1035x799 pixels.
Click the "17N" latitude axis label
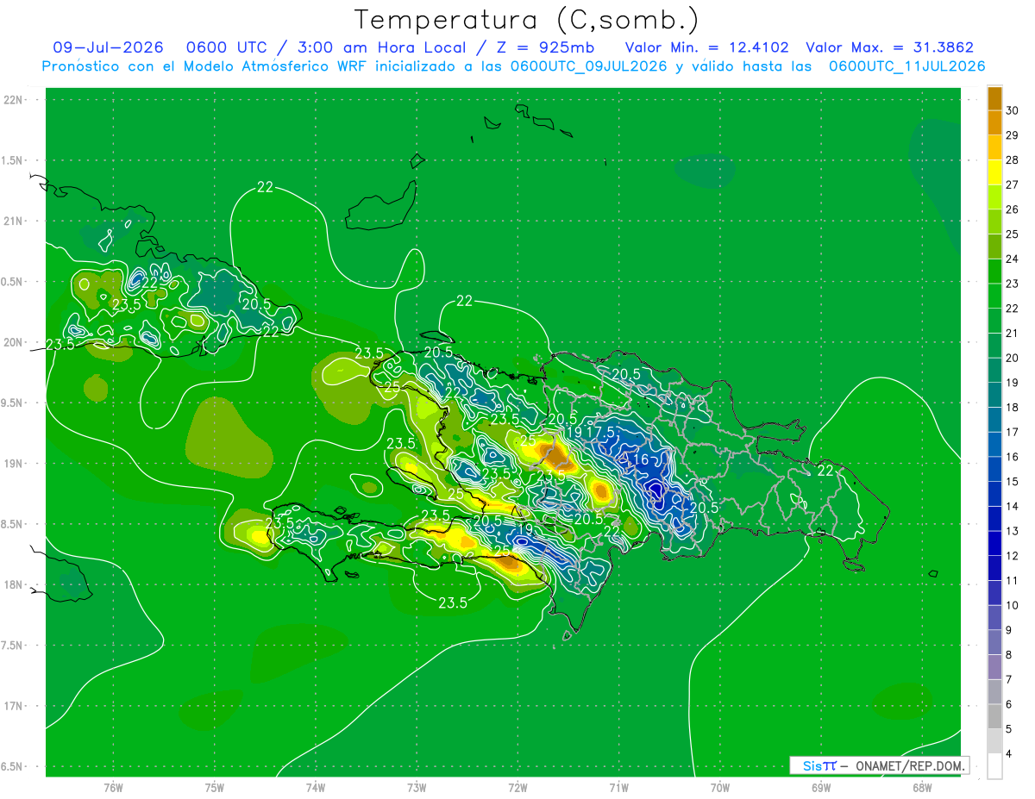click(x=13, y=706)
